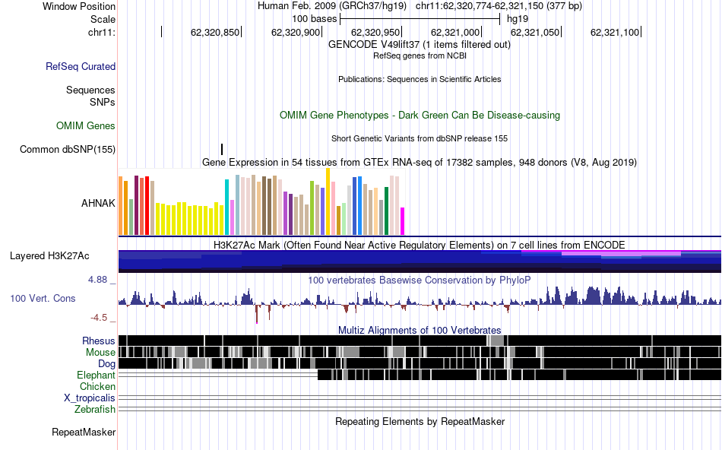The height and width of the screenshot is (450, 722).
Task: Click the 62,321,100 ruler coordinate
Action: [615, 32]
